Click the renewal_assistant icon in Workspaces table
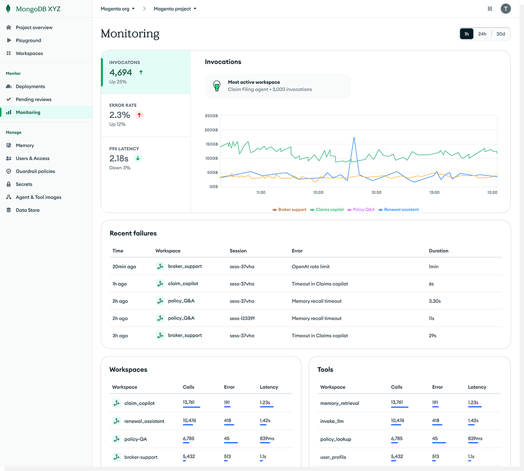This screenshot has height=471, width=524. pos(116,422)
